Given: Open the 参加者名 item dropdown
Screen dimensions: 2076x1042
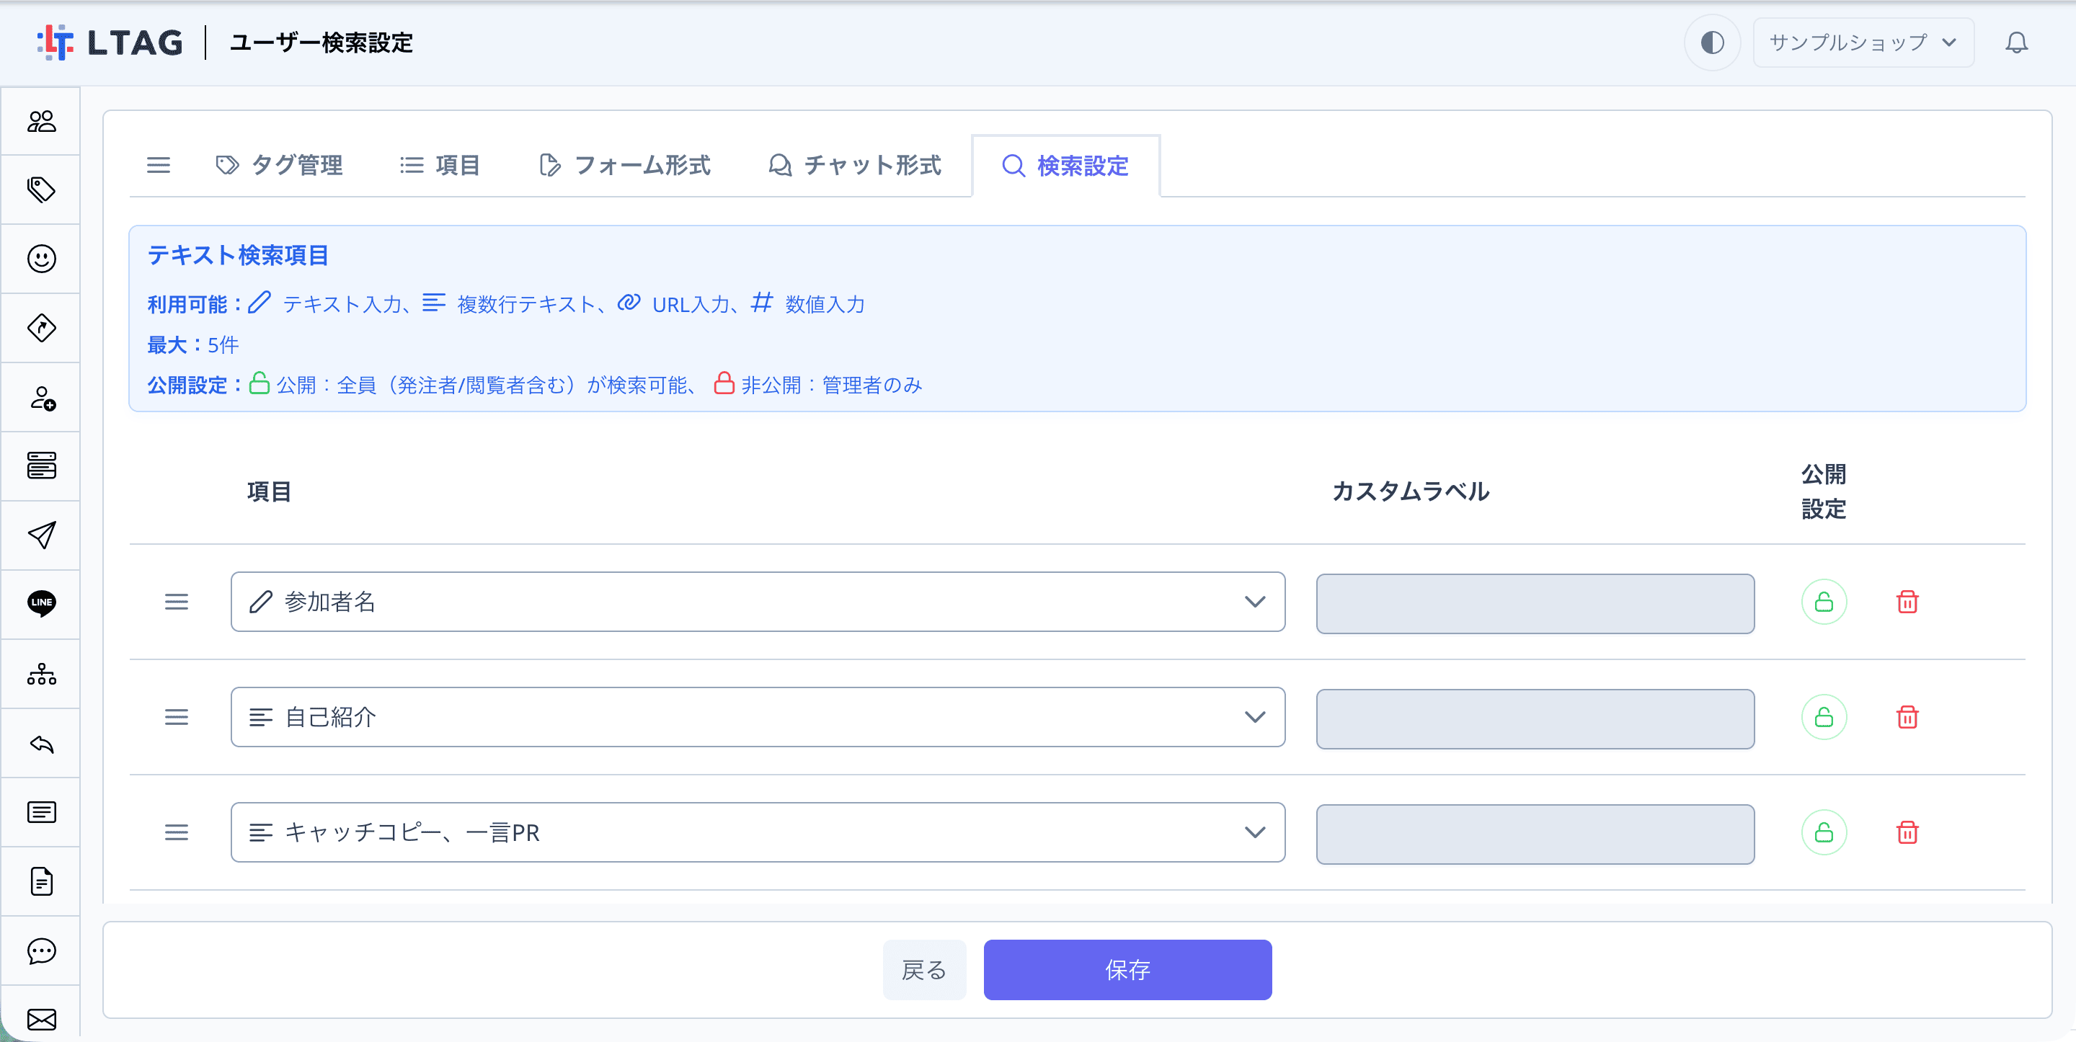Looking at the screenshot, I should (758, 602).
